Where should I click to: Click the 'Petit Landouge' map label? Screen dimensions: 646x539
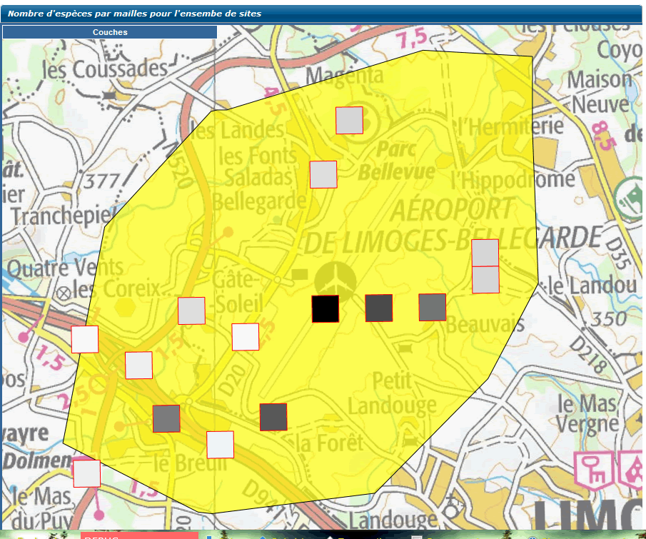tap(392, 393)
